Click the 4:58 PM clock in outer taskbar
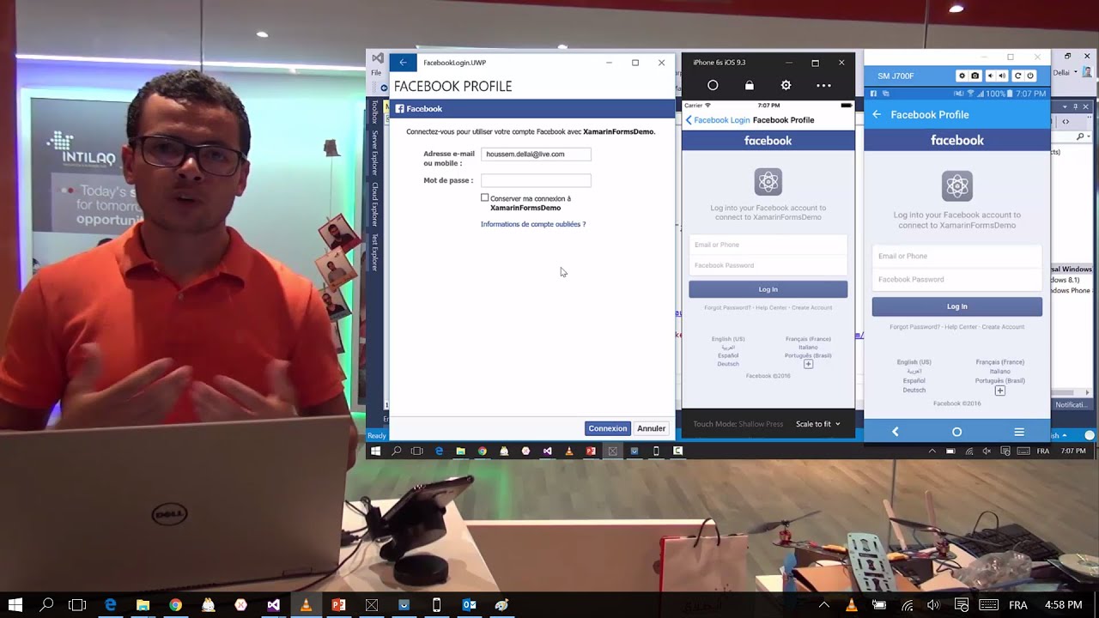Viewport: 1099px width, 618px height. coord(1063,605)
